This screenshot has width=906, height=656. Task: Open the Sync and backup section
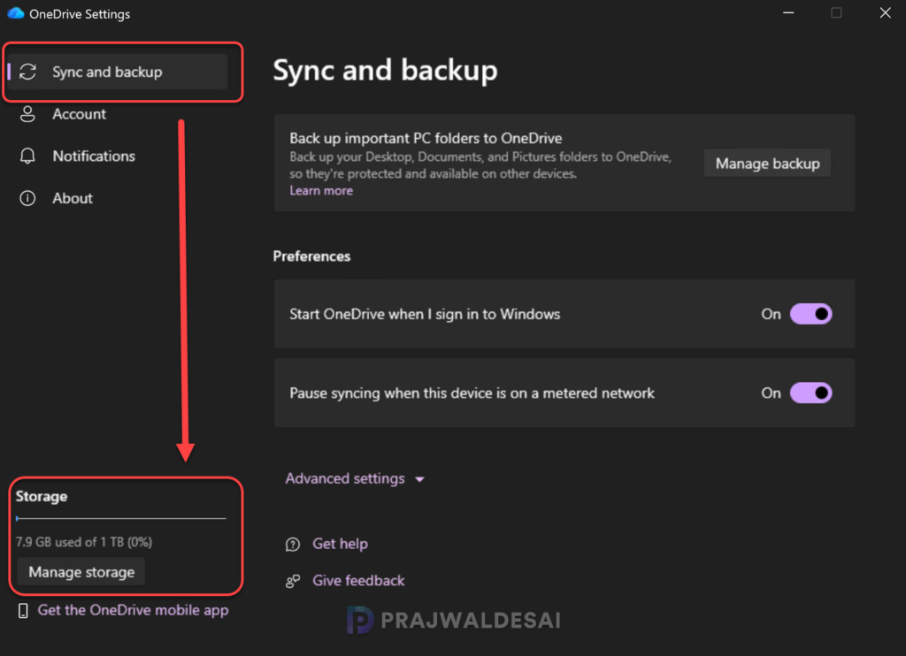tap(118, 72)
